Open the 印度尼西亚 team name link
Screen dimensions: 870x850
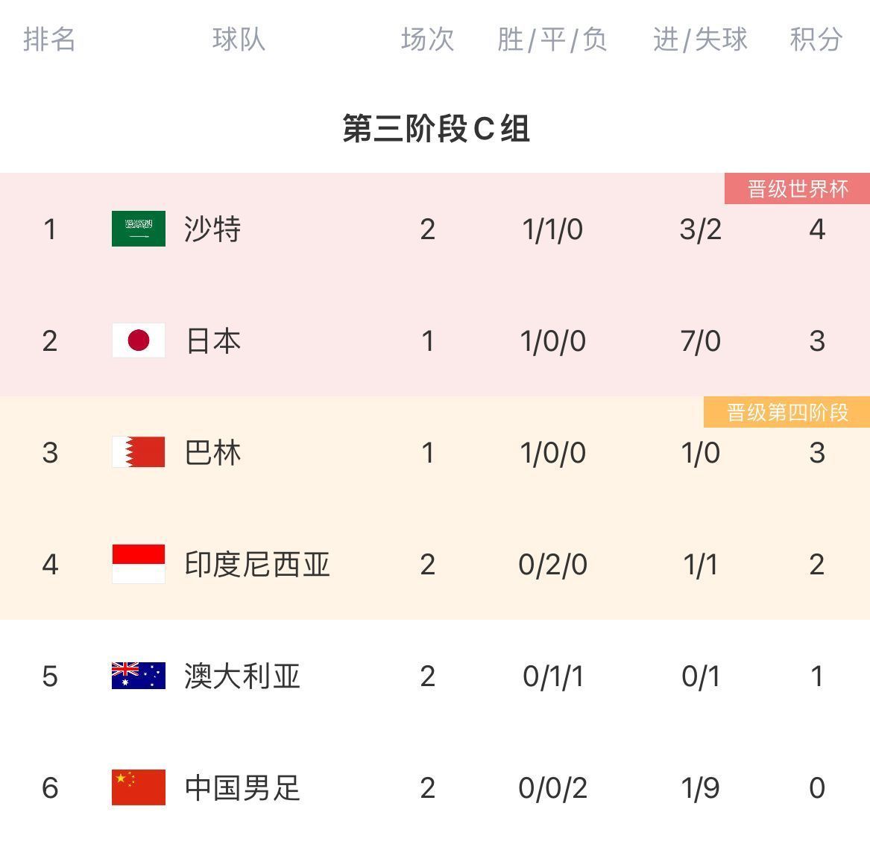click(257, 564)
